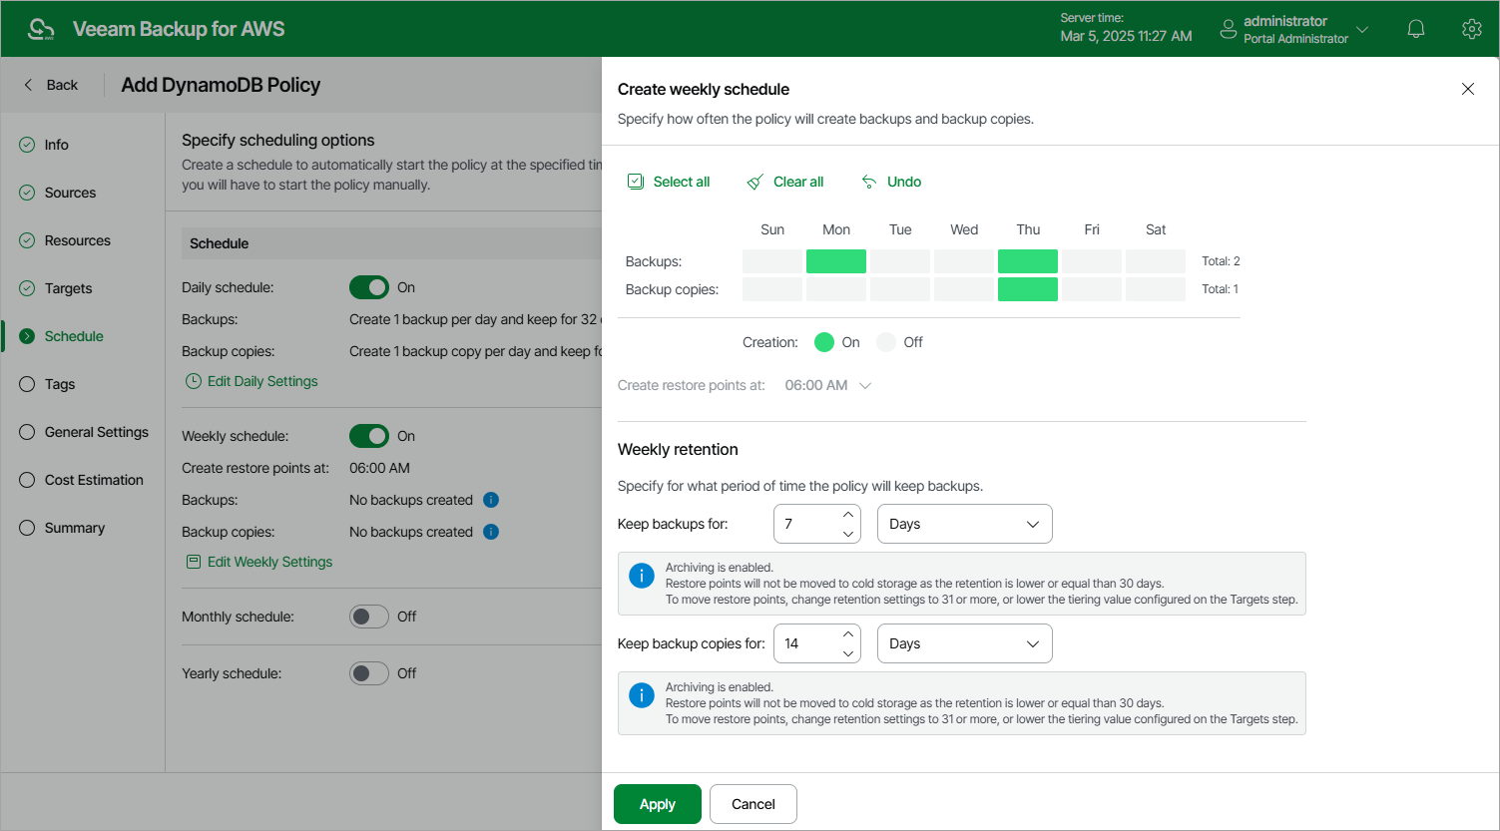Click the Veeam Backup for AWS logo
This screenshot has height=831, width=1500.
coord(41,29)
